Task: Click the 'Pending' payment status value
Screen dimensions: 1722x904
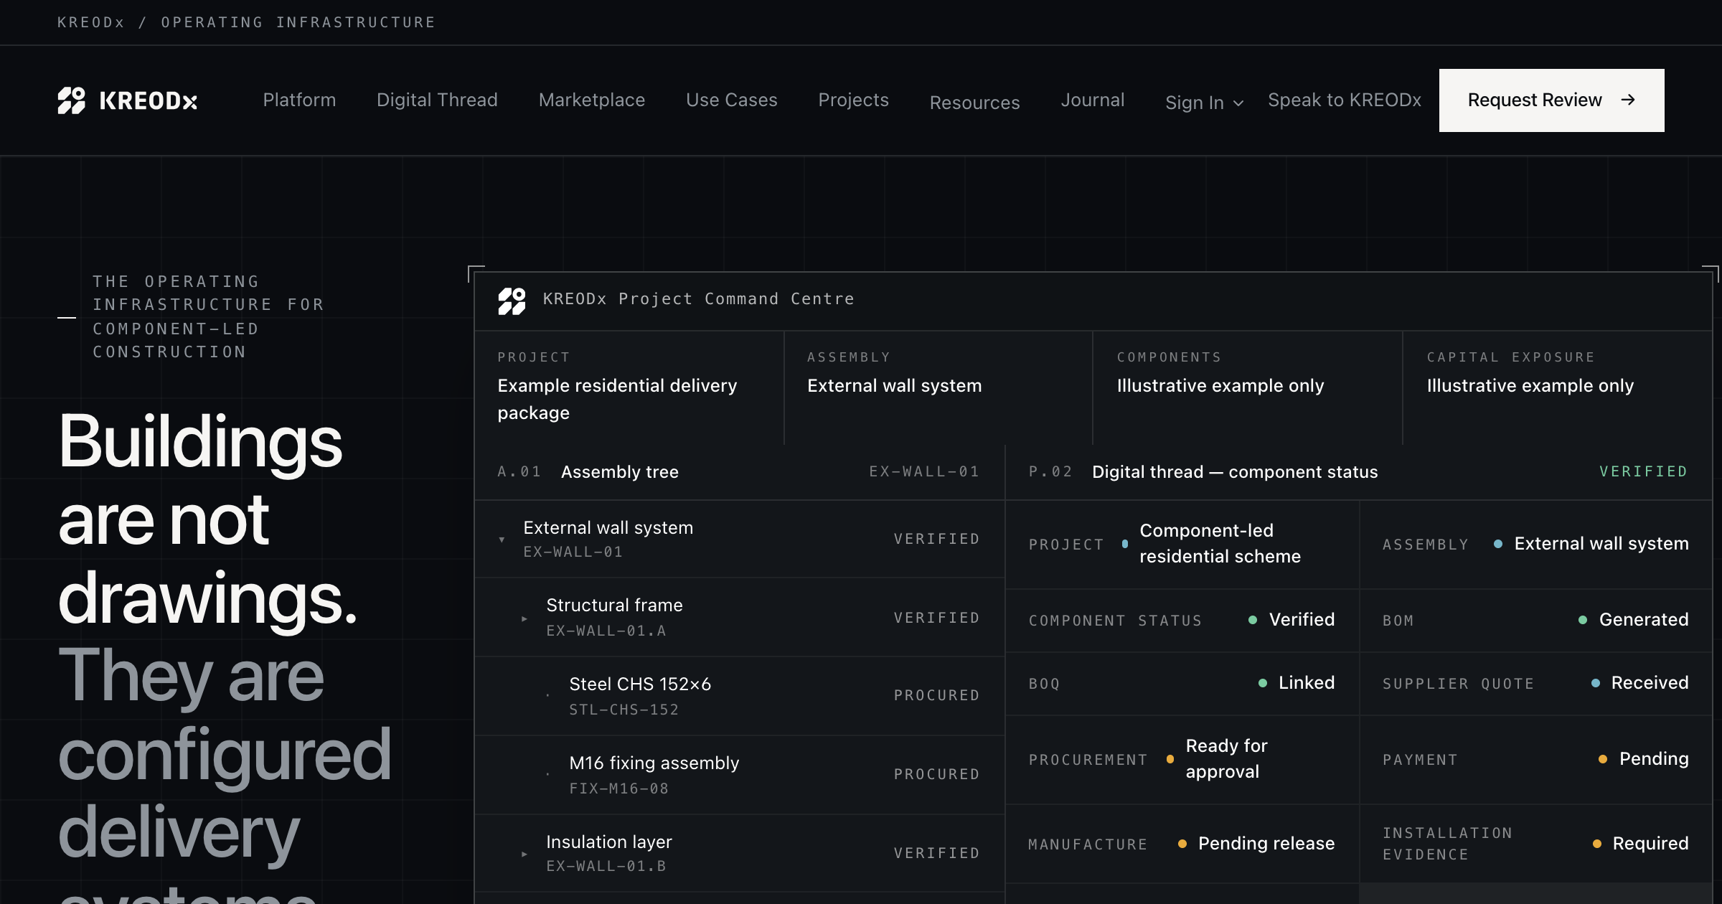Action: click(1654, 758)
